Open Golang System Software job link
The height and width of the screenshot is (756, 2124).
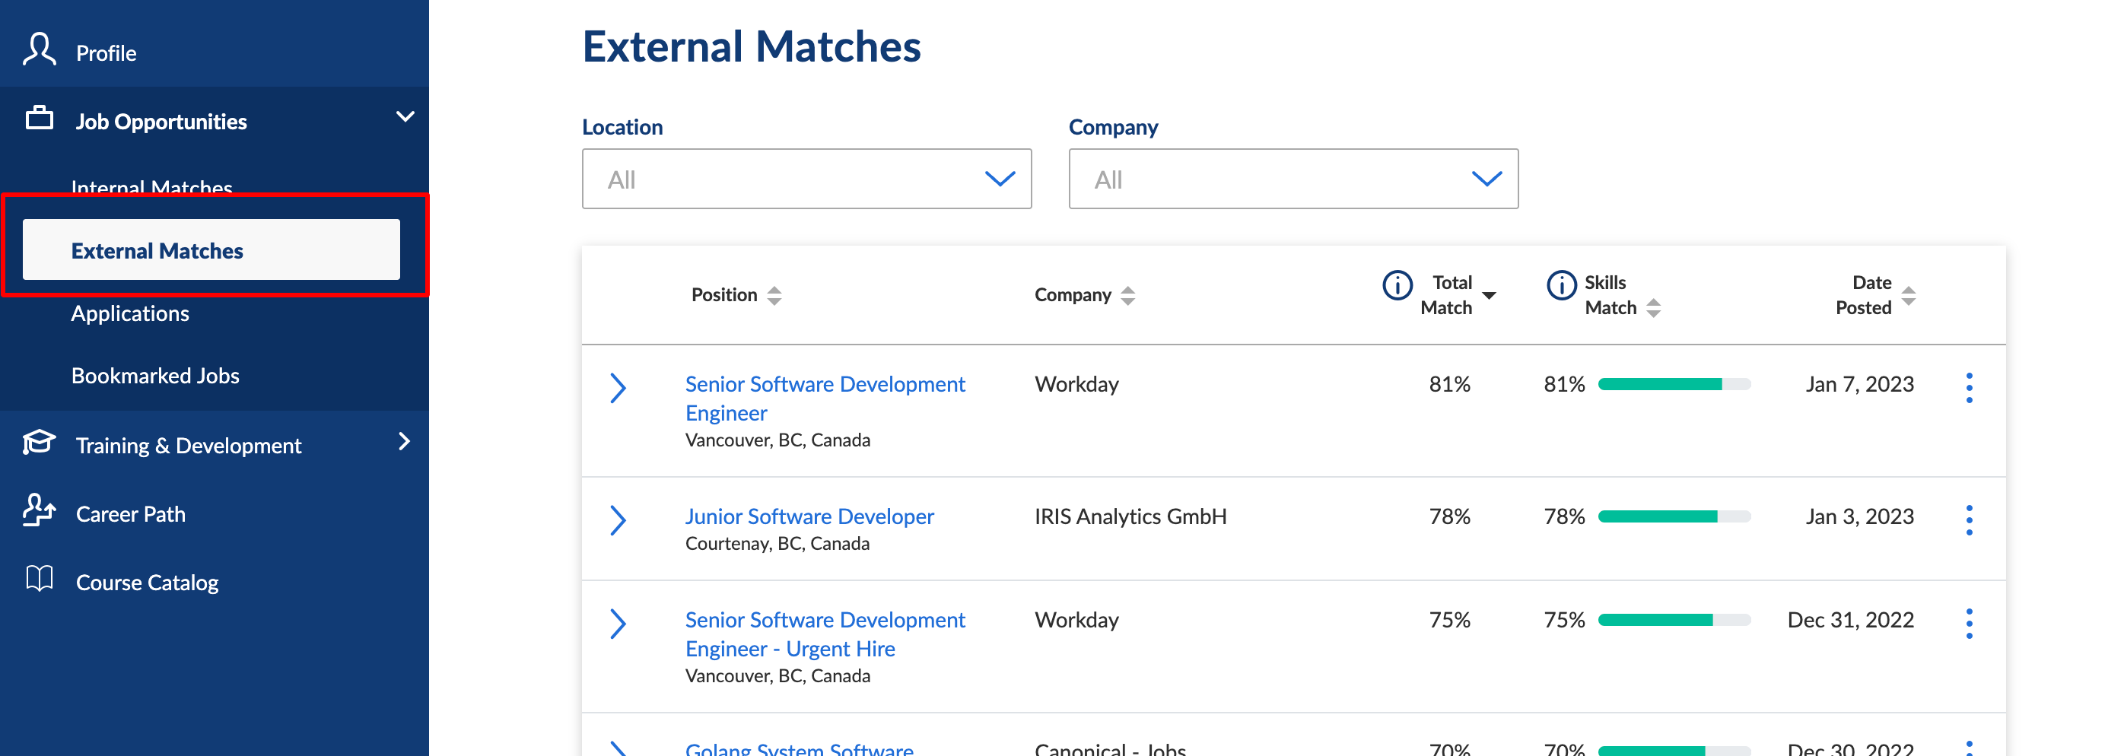pos(799,748)
